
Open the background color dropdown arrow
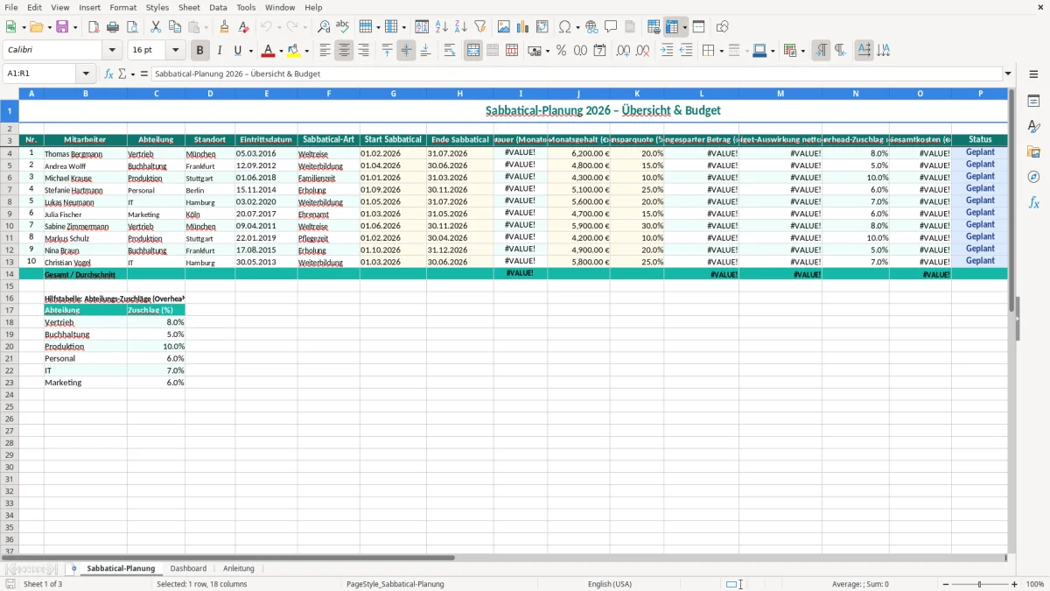pos(306,51)
